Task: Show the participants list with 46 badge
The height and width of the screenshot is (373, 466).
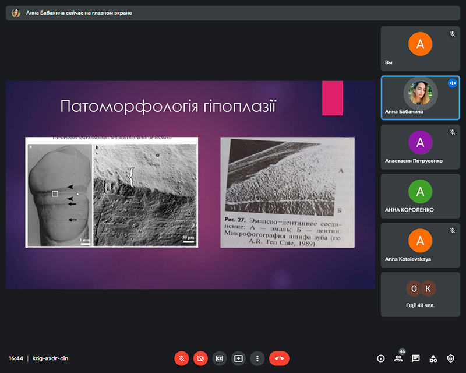Action: [398, 358]
